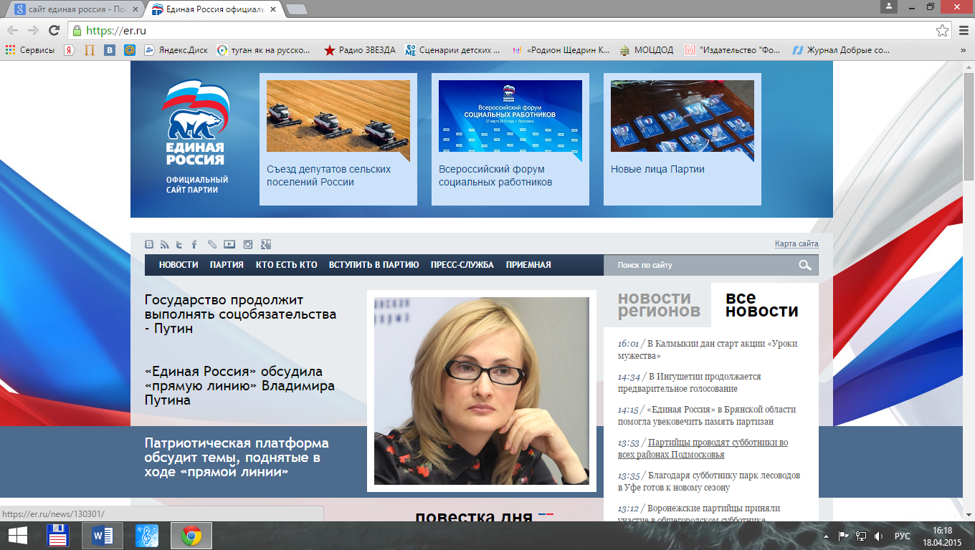The height and width of the screenshot is (550, 975).
Task: Open the Twitter icon above the site menu
Action: (179, 244)
